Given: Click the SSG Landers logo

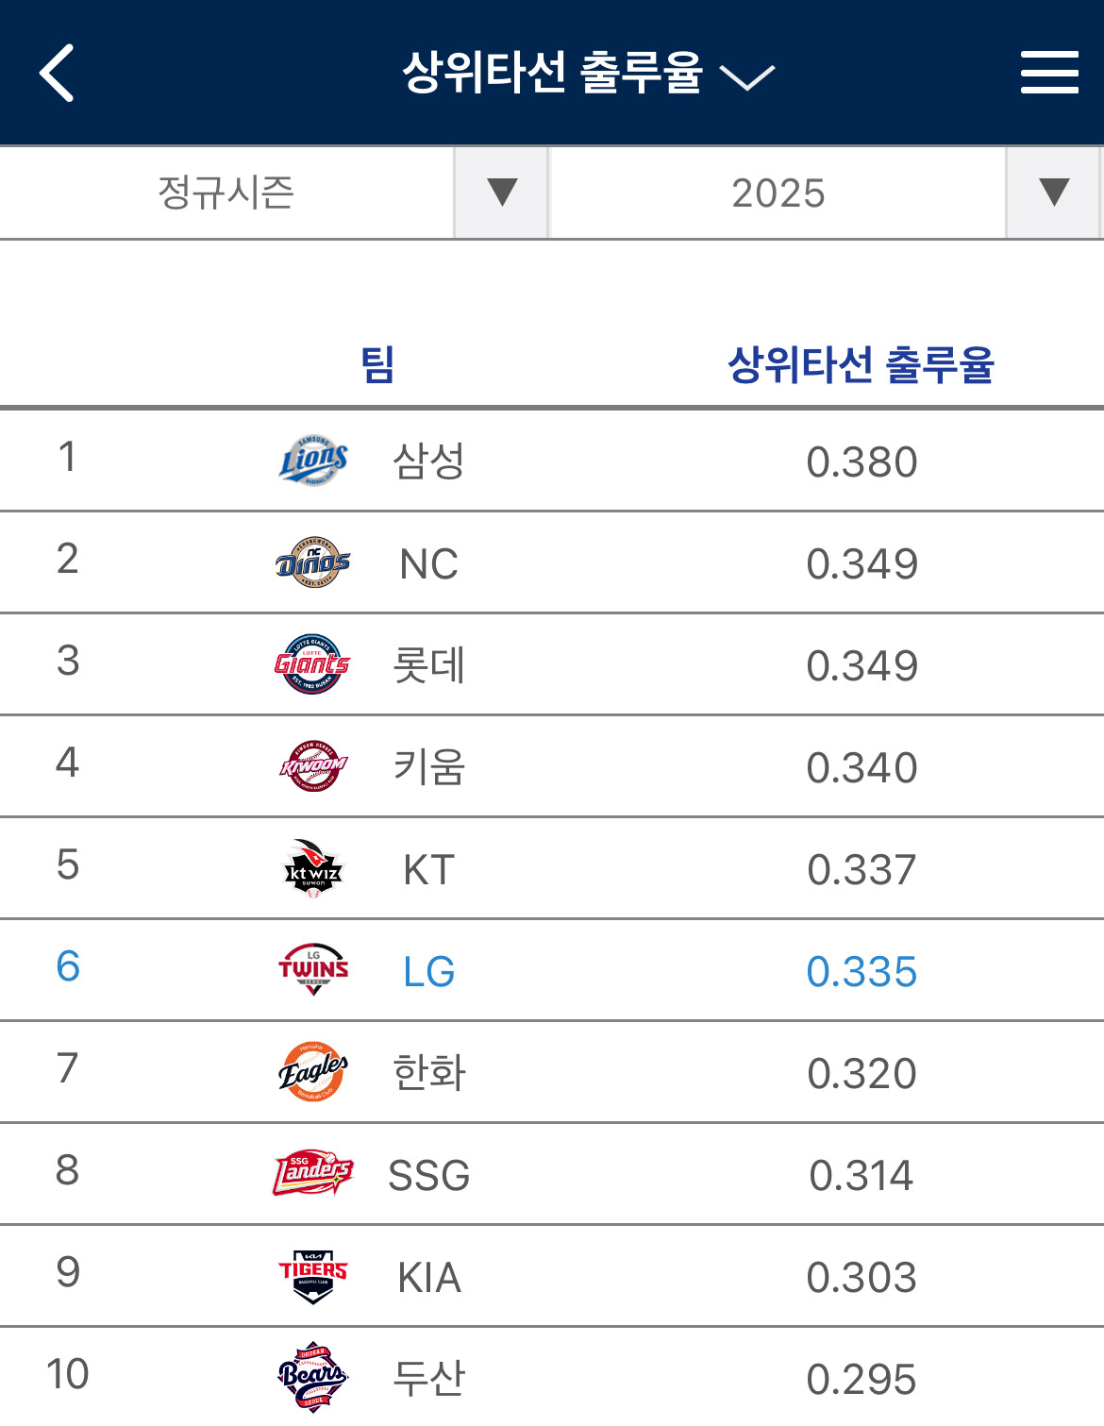Looking at the screenshot, I should (x=313, y=1174).
